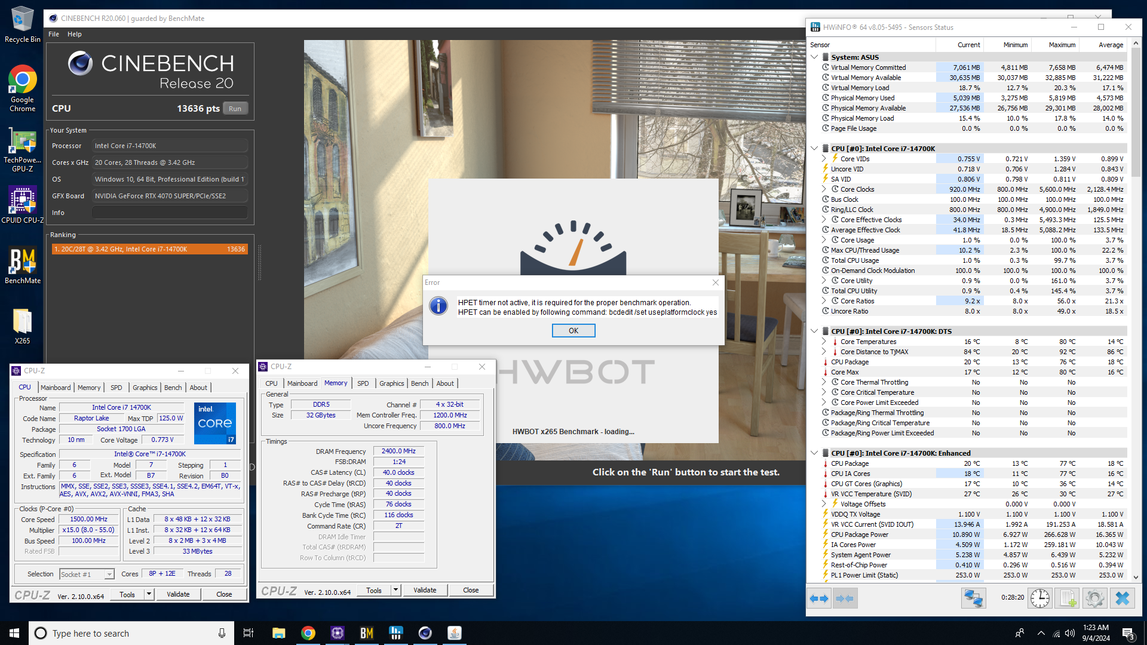Screen dimensions: 1147x645
Task: Expand Voltage Offsets row in HWiNFO
Action: [824, 504]
